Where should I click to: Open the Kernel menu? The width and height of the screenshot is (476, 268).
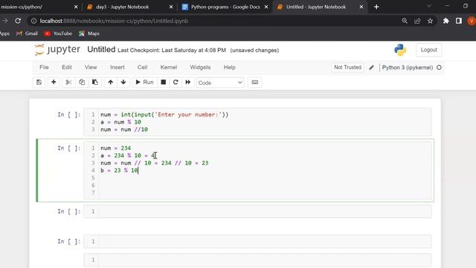pyautogui.click(x=169, y=68)
